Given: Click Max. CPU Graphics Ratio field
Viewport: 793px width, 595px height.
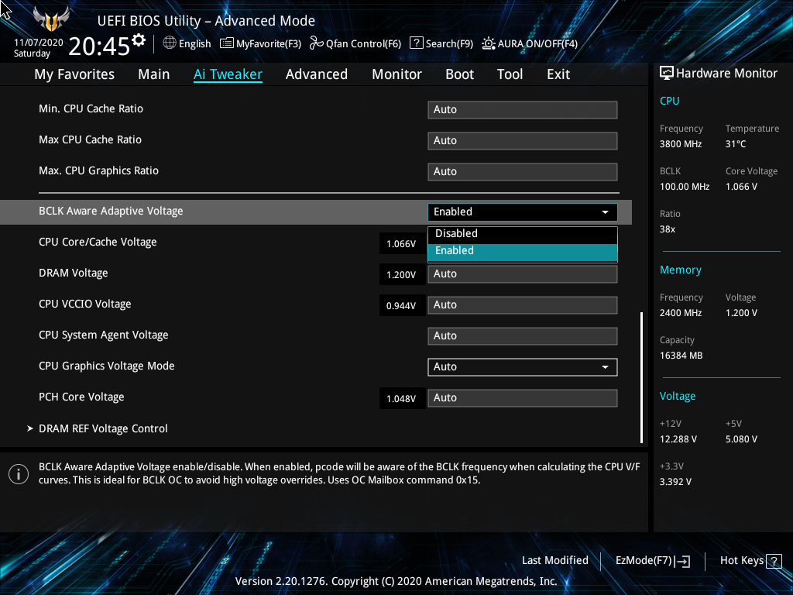Looking at the screenshot, I should [523, 171].
